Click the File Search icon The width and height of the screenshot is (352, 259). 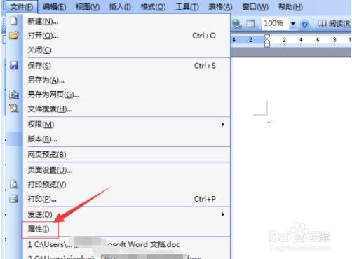[14, 108]
